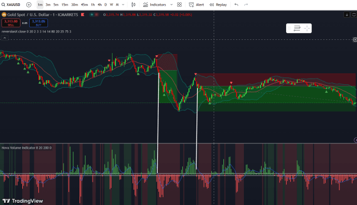Select the 45m timeframe
This screenshot has height=205, width=357.
pos(84,5)
